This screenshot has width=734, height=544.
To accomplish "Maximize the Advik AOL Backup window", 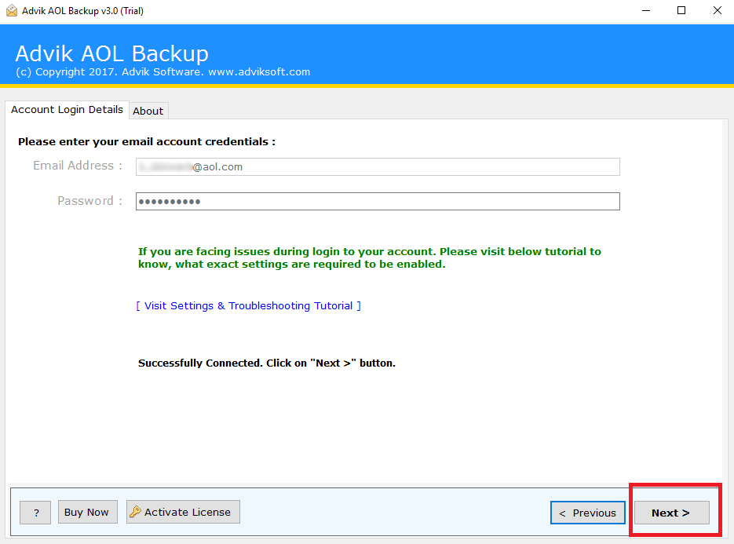I will tap(681, 10).
